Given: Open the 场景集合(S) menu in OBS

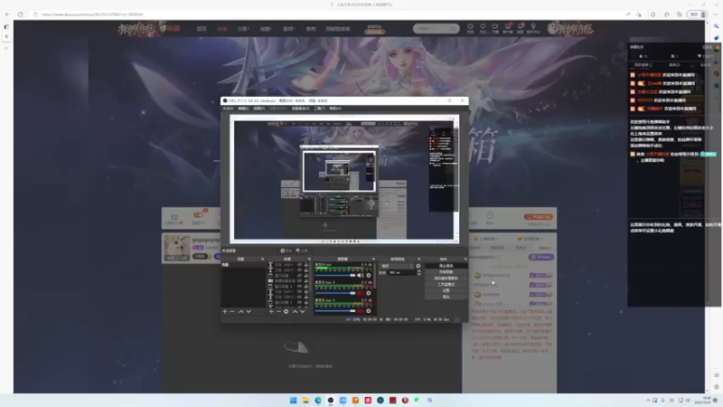Looking at the screenshot, I should 300,109.
